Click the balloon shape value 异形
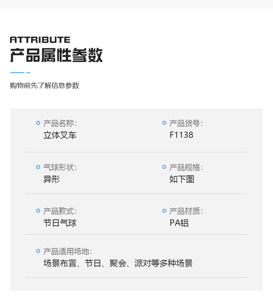Viewport: 273px width, 298px height. pyautogui.click(x=51, y=179)
